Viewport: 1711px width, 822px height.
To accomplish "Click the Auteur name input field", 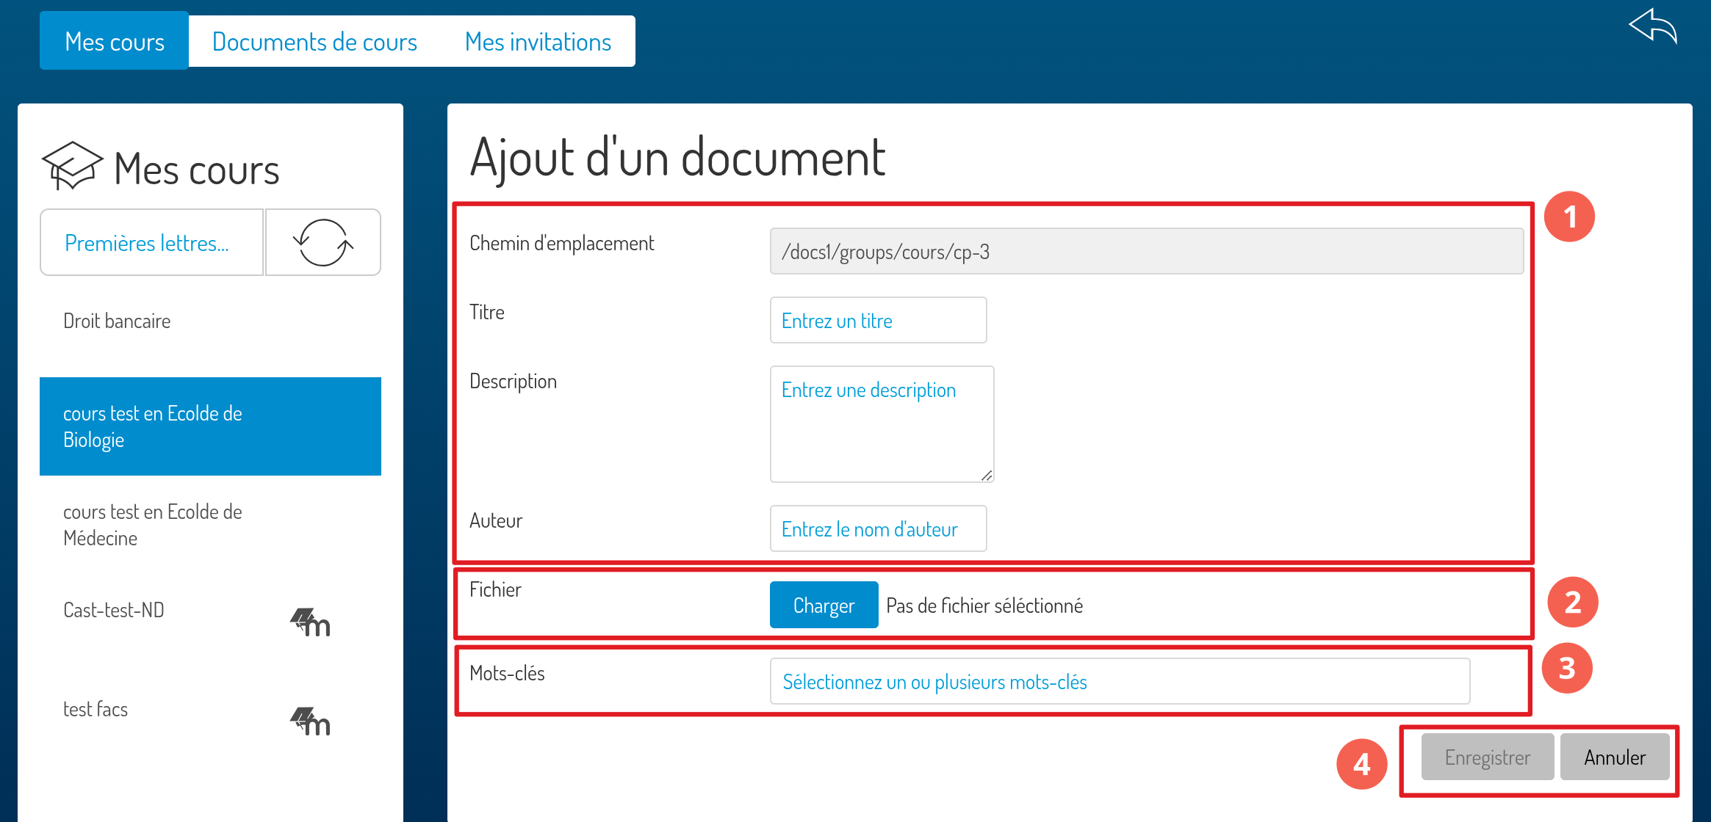I will (878, 529).
